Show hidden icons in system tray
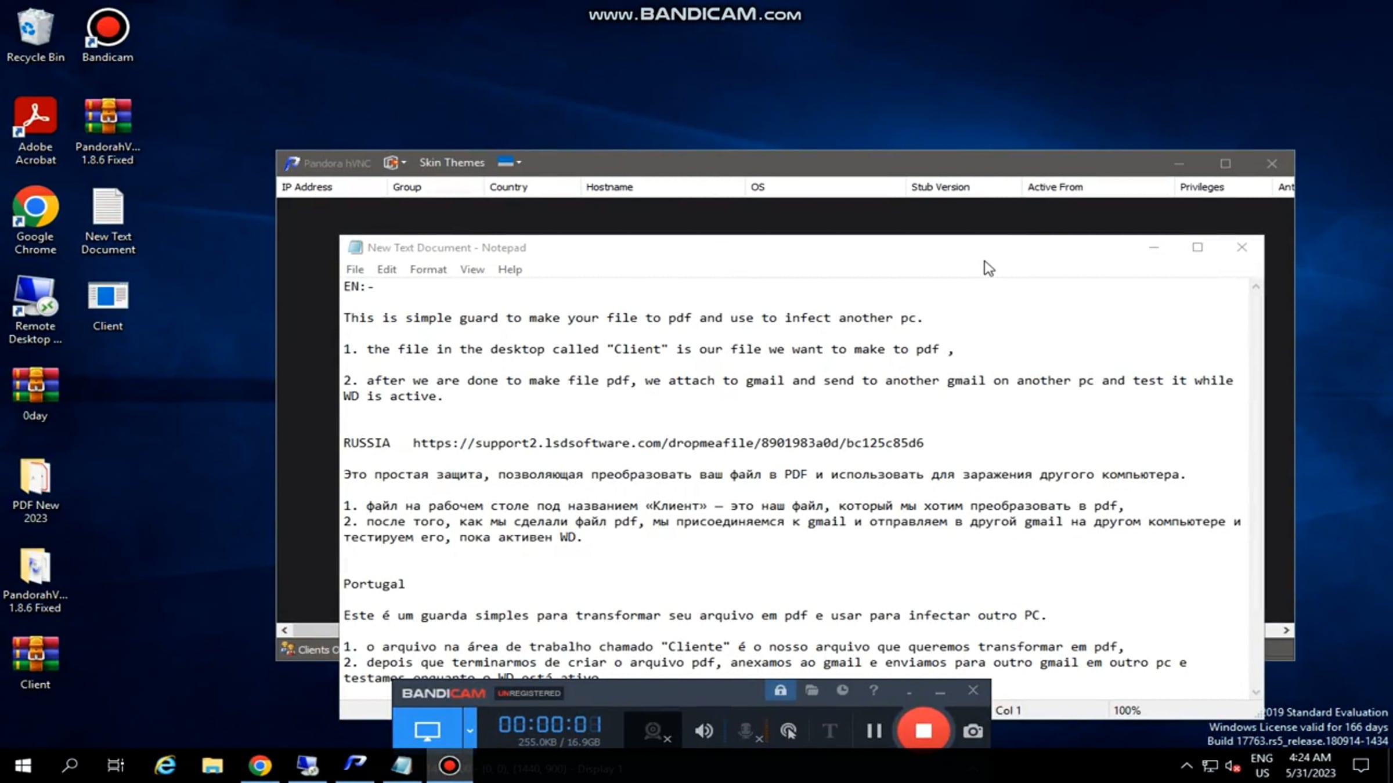The height and width of the screenshot is (783, 1393). point(1186,766)
